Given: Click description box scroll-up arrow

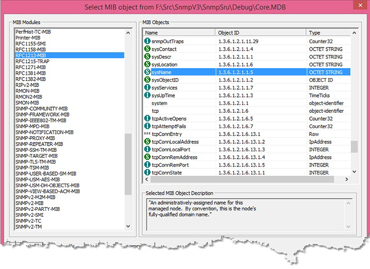Looking at the screenshot, I should [x=348, y=203].
